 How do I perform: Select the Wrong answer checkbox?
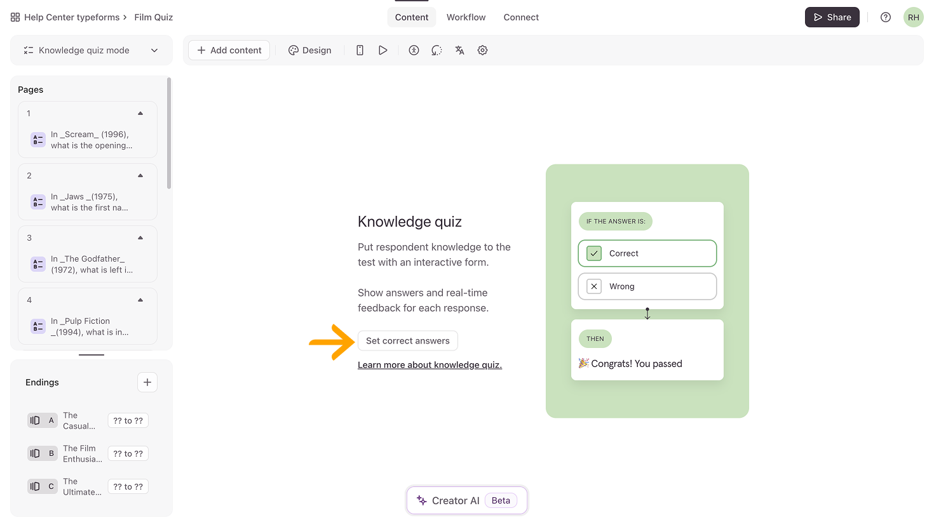[x=594, y=286]
